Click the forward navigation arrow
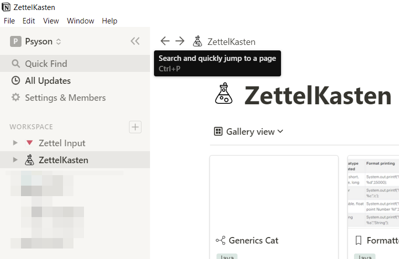The height and width of the screenshot is (259, 399). coord(180,41)
